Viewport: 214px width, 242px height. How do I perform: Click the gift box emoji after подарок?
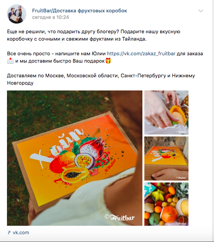[108, 61]
